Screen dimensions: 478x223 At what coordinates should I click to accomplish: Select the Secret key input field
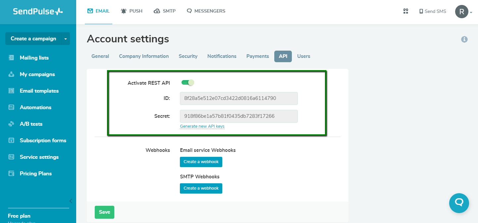[x=239, y=116]
